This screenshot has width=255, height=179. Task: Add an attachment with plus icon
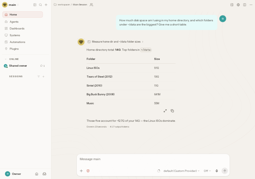point(81,171)
